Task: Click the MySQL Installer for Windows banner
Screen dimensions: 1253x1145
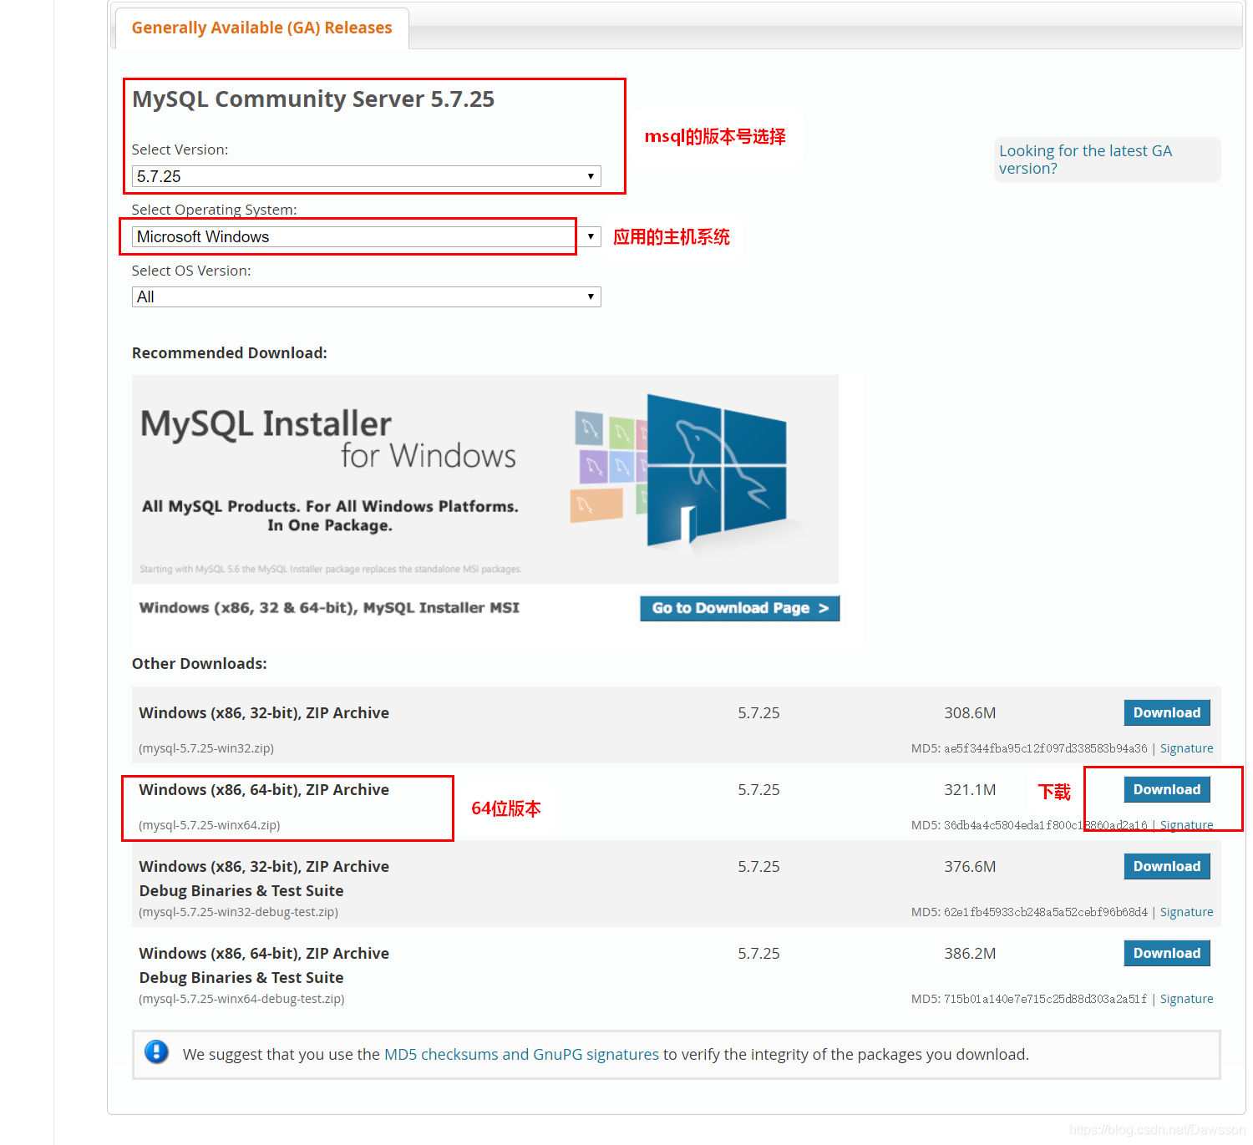Action: 484,479
